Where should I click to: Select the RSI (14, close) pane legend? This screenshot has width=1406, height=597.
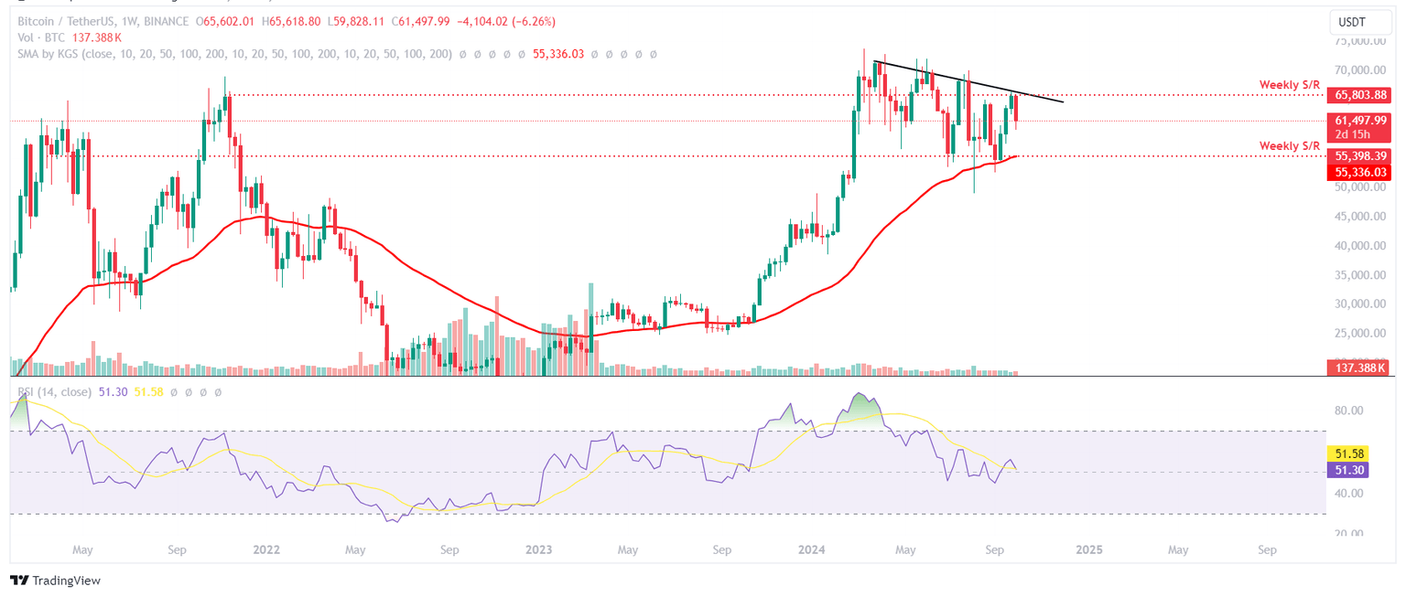pyautogui.click(x=55, y=393)
